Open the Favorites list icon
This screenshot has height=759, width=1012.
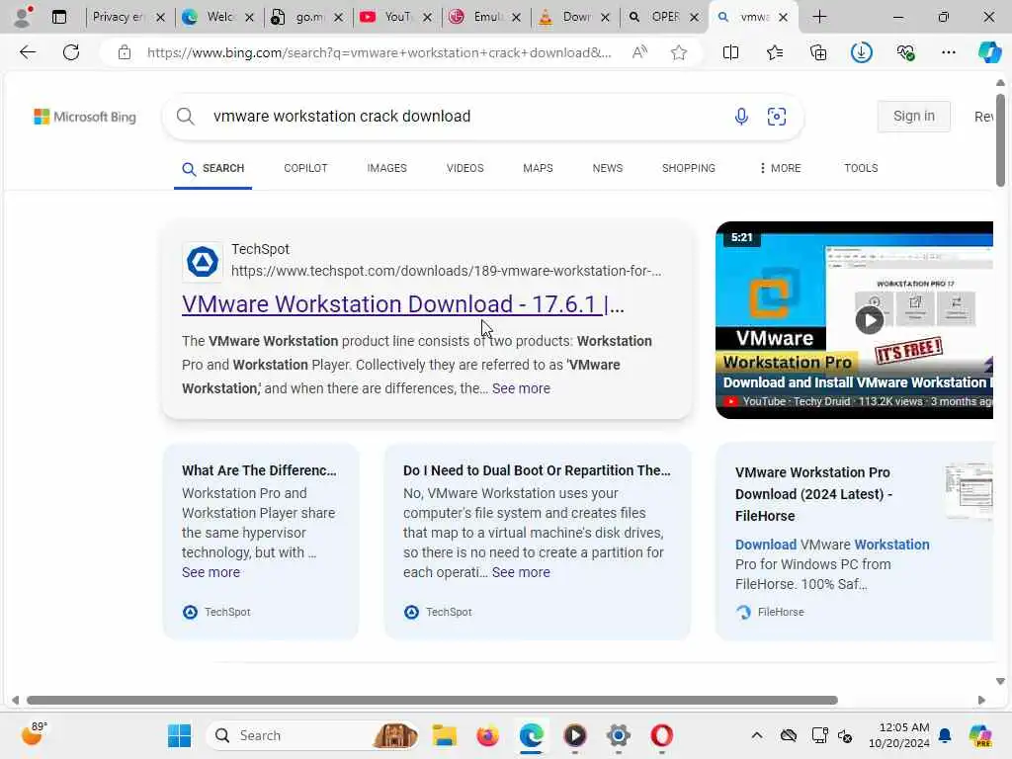[775, 52]
